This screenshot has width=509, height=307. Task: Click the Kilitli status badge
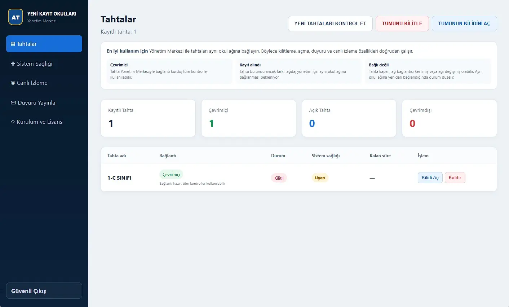click(279, 178)
